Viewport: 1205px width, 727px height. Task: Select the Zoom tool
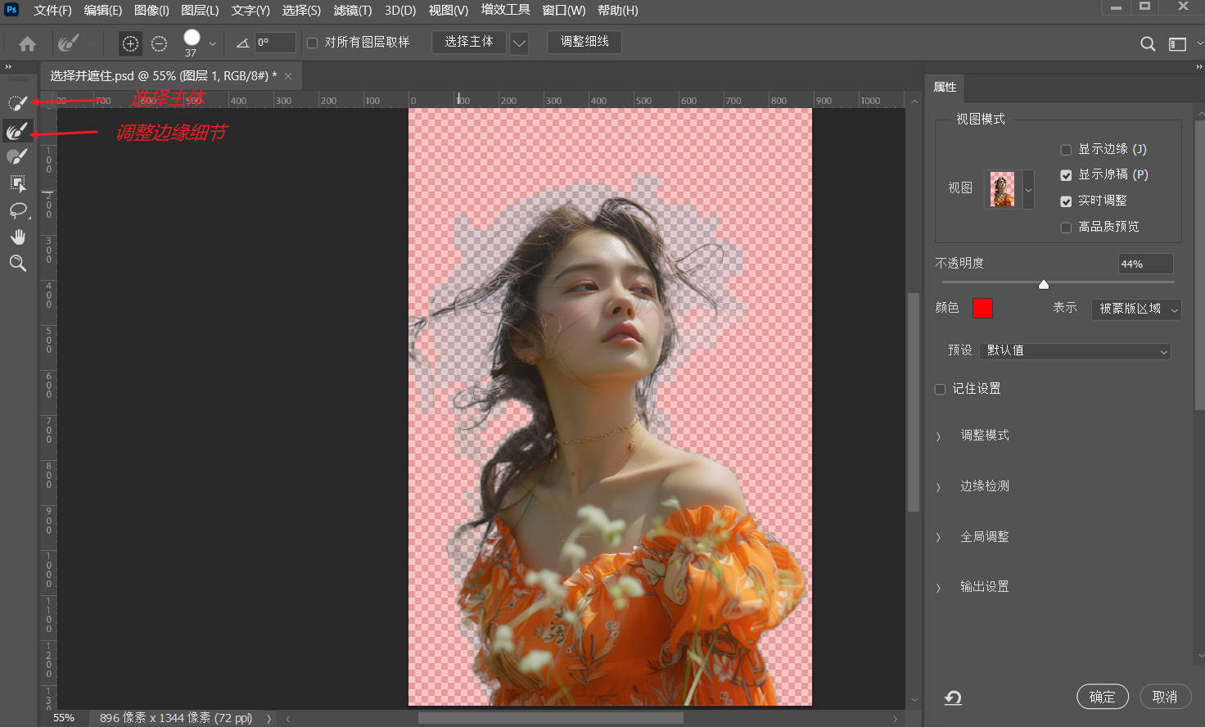(17, 263)
